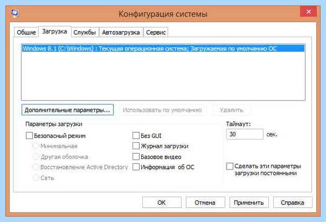The image size is (326, 222).
Task: Choose Другая оболочка radio option
Action: point(35,157)
